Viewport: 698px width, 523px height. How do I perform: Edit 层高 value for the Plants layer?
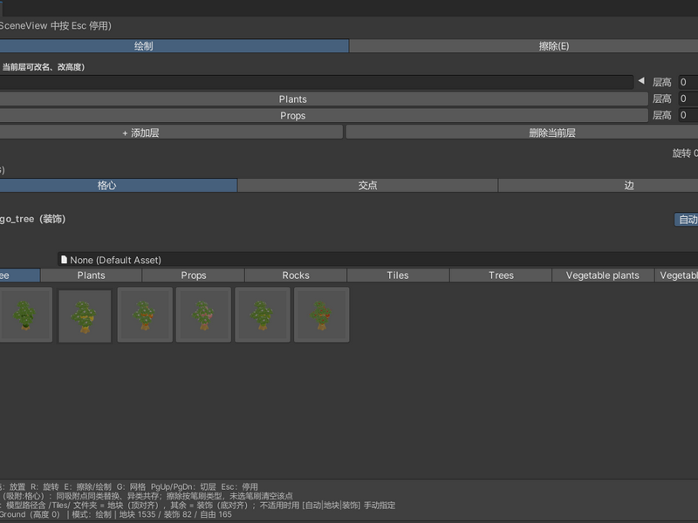tap(688, 98)
